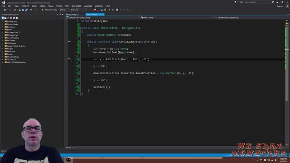Collapse SetDataObject method outlining toggle
Viewport: 290px width, 163px height.
pyautogui.click(x=80, y=42)
